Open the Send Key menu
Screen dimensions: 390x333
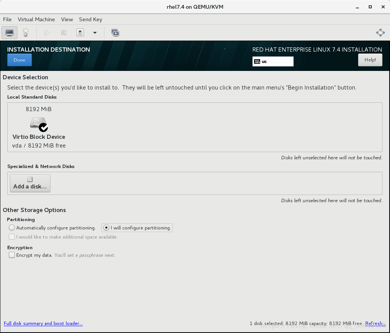click(90, 19)
